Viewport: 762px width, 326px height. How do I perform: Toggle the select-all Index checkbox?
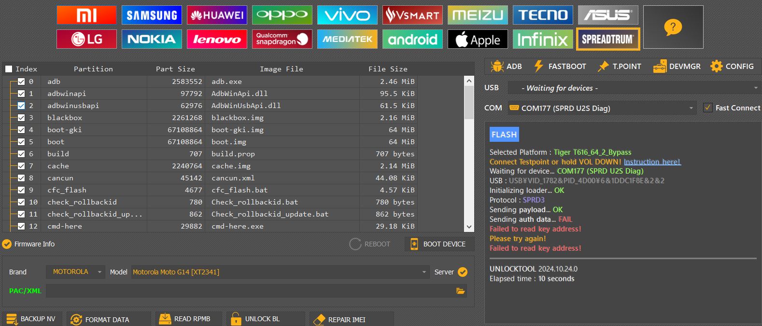point(9,69)
